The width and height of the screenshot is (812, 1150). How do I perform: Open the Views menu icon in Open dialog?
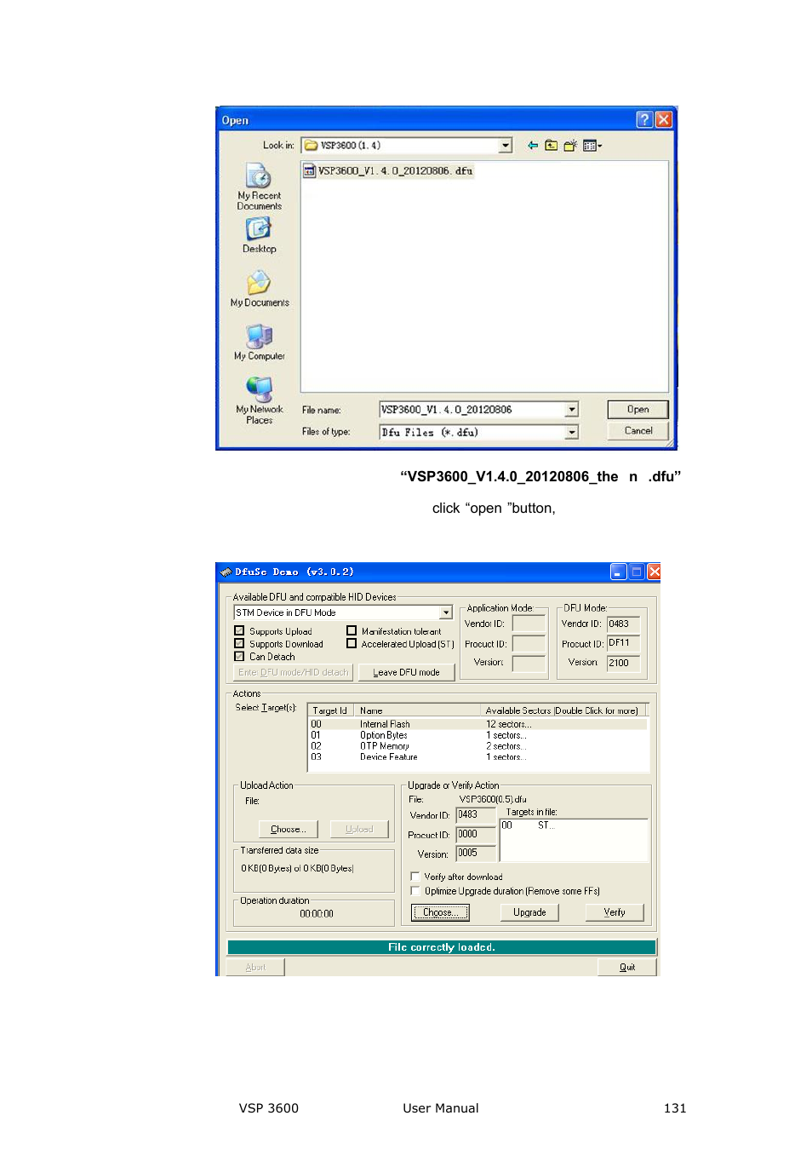[x=592, y=146]
